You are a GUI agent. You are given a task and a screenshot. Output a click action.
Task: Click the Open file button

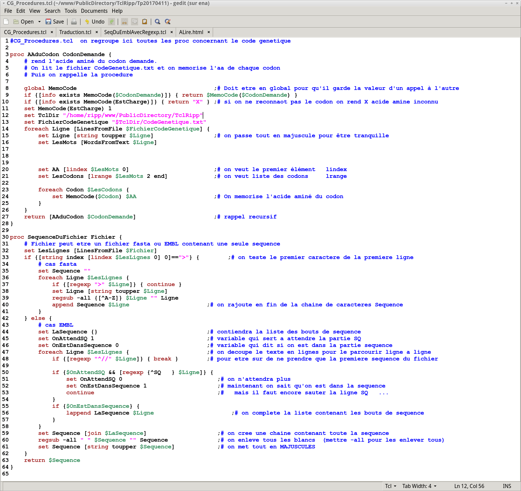coord(24,22)
